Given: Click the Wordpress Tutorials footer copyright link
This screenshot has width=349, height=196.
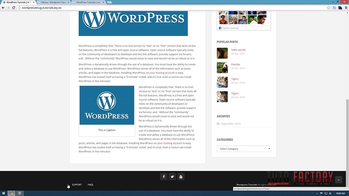Looking at the screenshot, I should coord(247,185).
